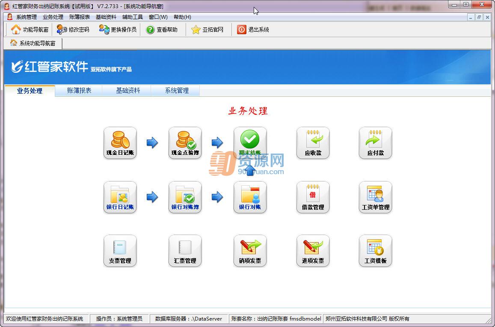This screenshot has height=327, width=495.
Task: Click the 账套名称 status bar entry
Action: pyautogui.click(x=276, y=318)
